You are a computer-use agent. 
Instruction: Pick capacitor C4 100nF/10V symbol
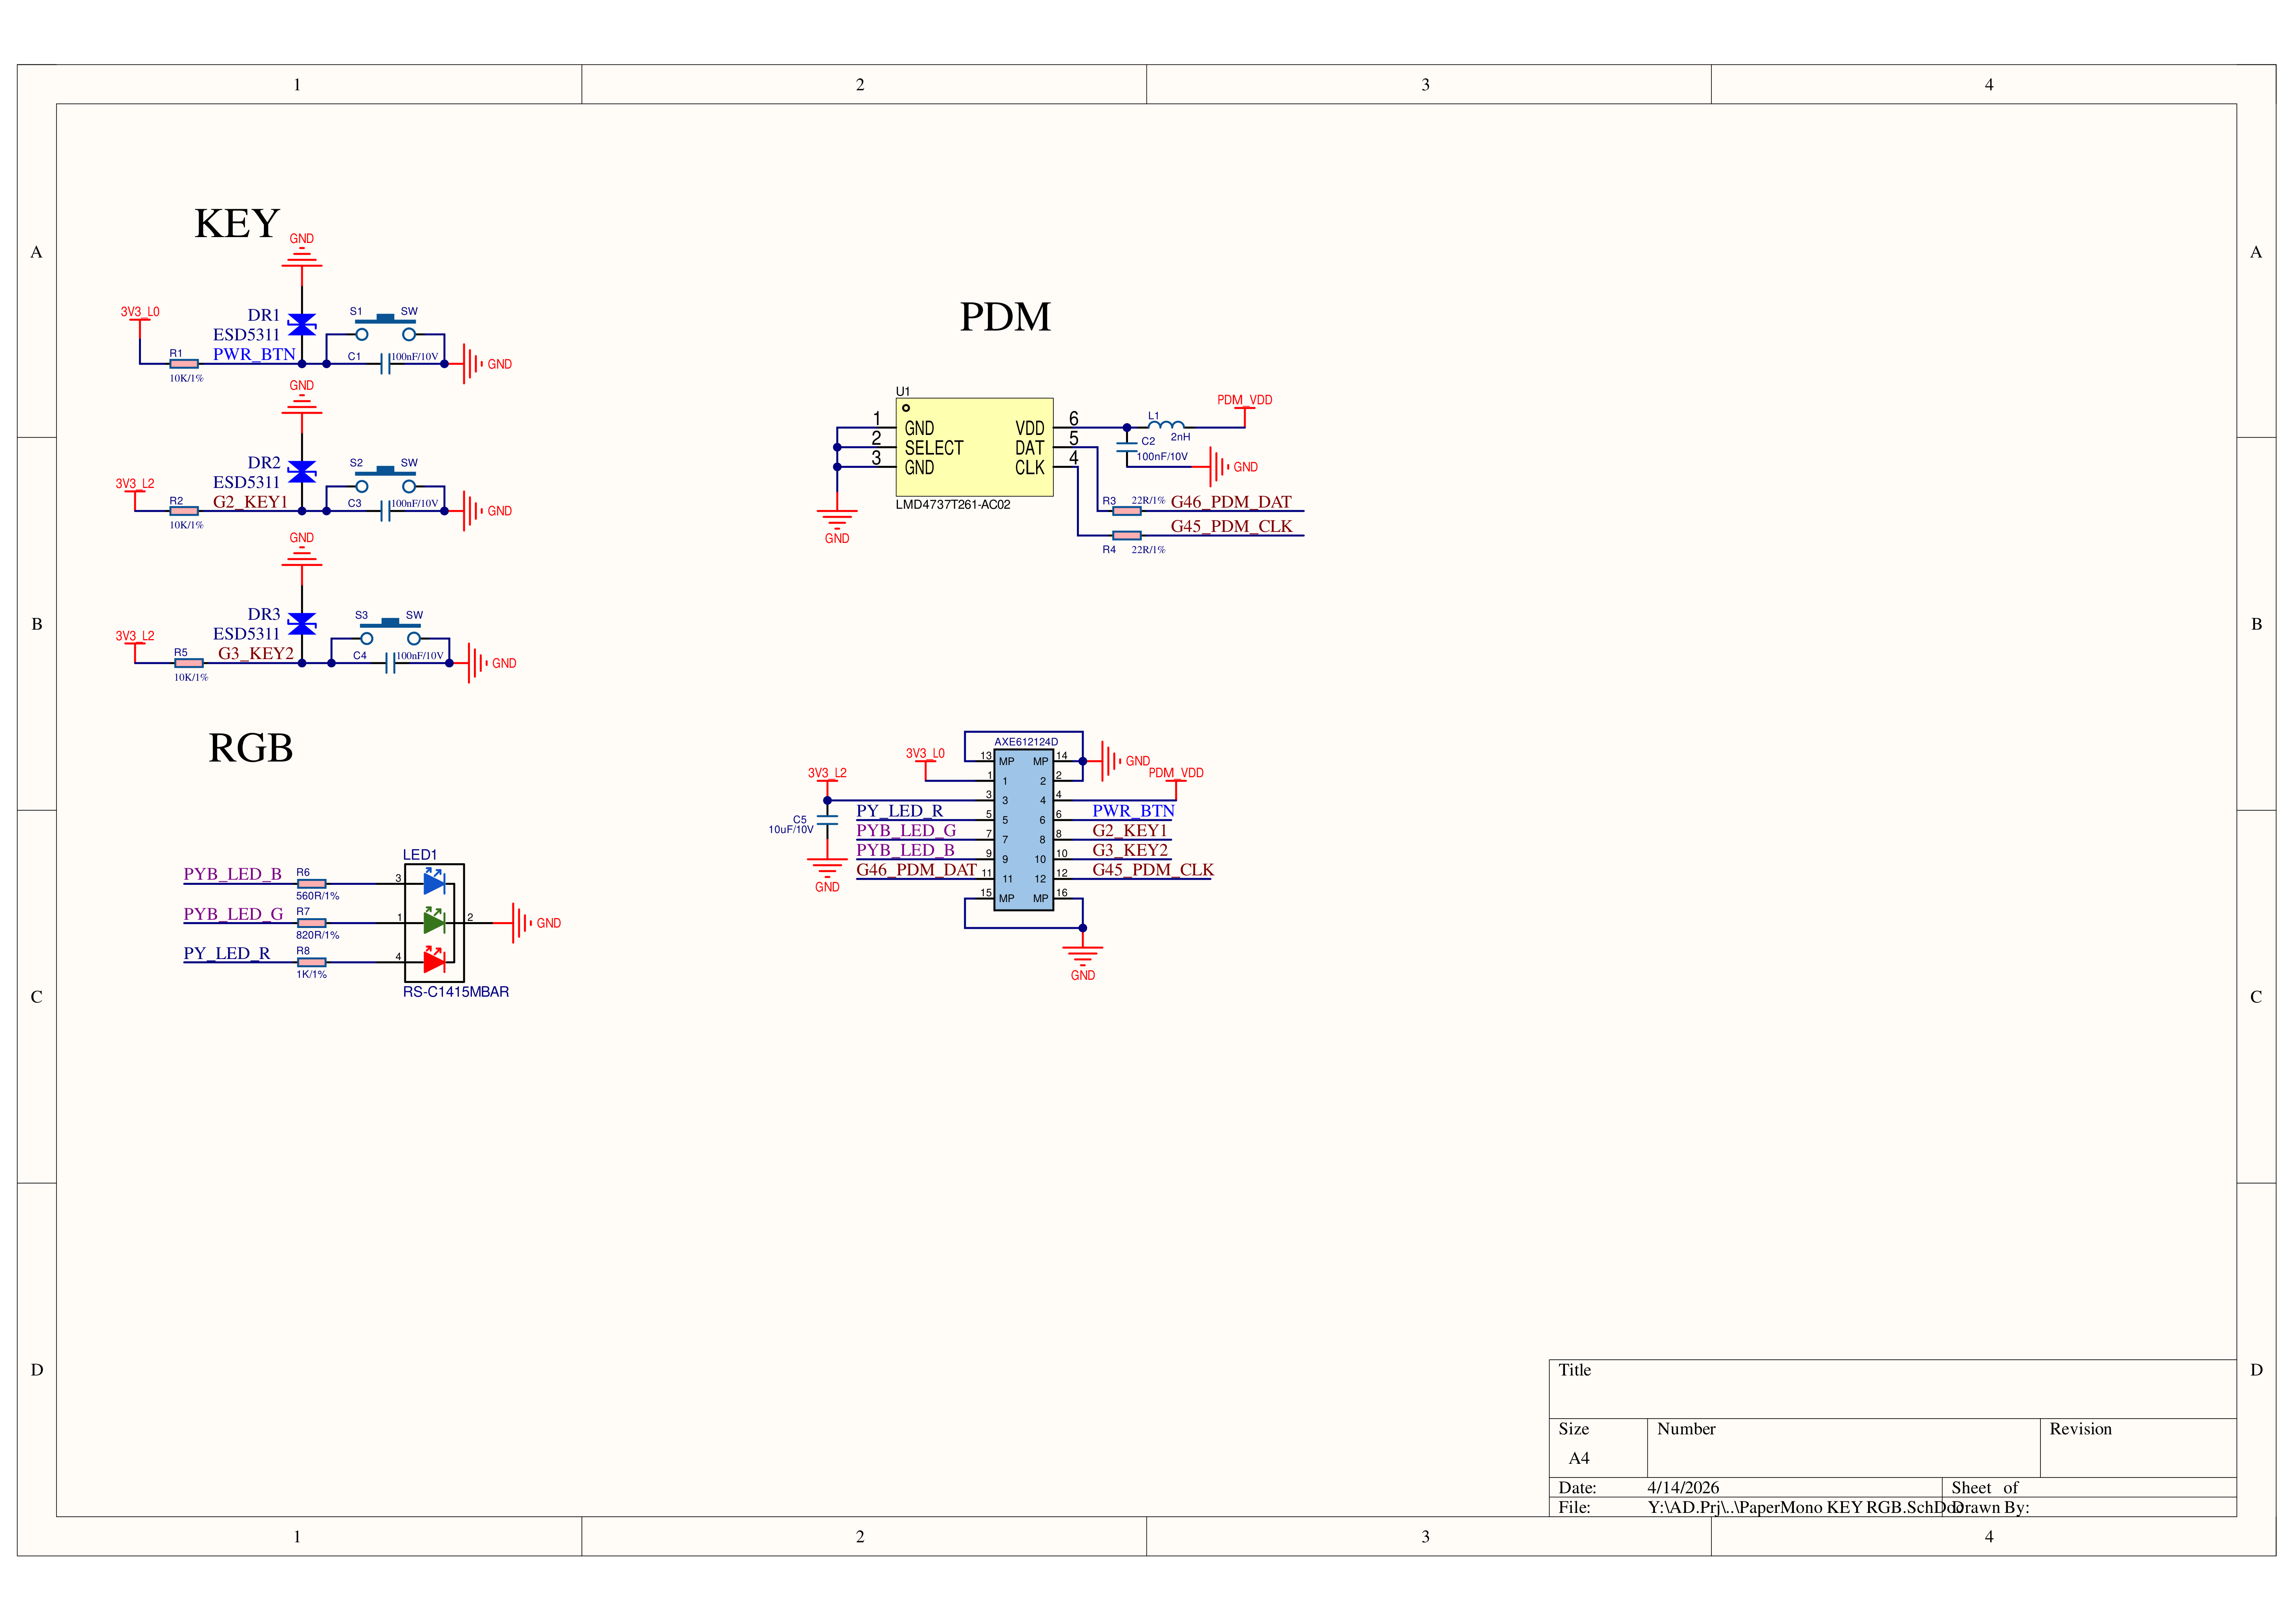[x=390, y=663]
